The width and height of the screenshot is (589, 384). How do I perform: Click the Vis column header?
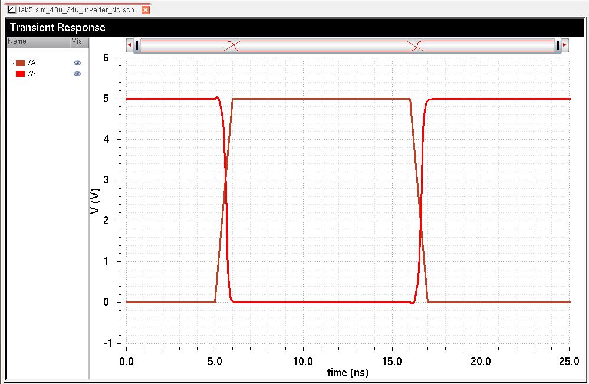pos(77,41)
